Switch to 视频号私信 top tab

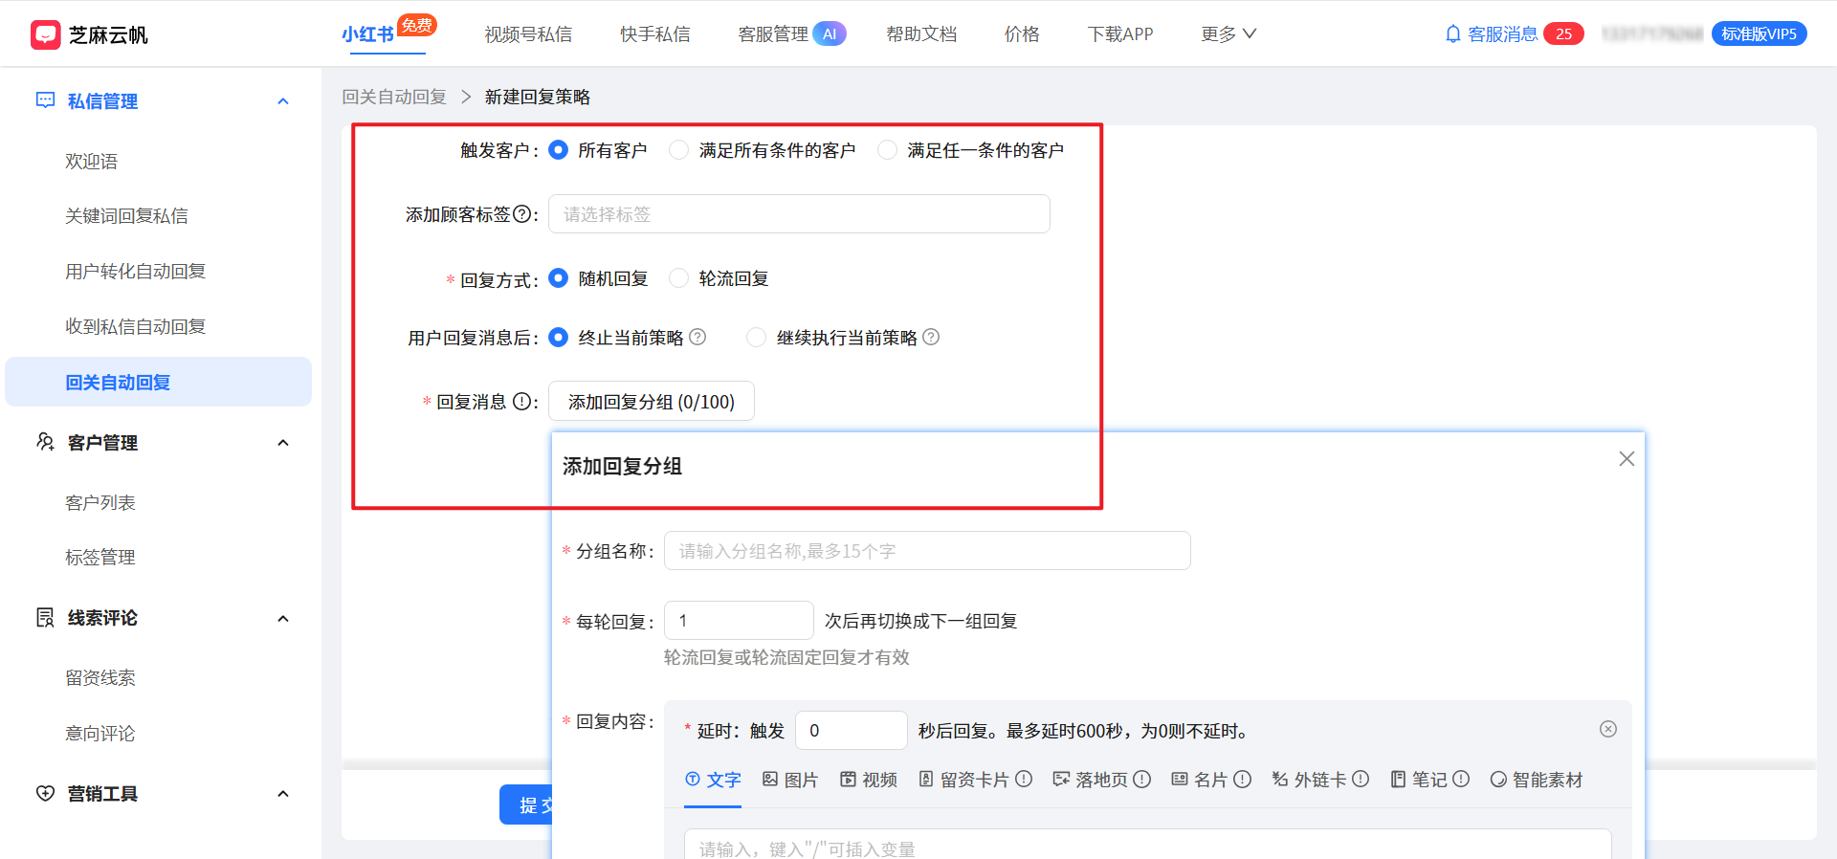[x=528, y=34]
